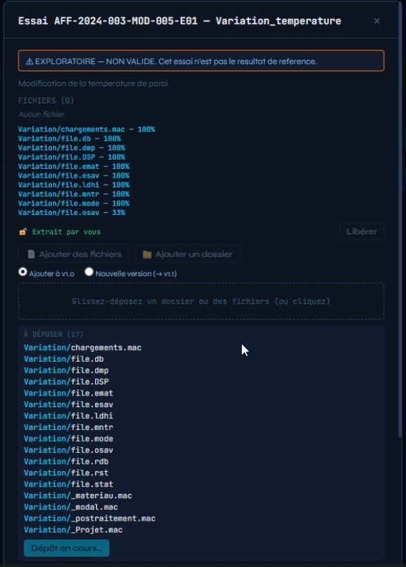Viewport: 406px width, 567px height.
Task: Click the Libérer button
Action: (361, 231)
